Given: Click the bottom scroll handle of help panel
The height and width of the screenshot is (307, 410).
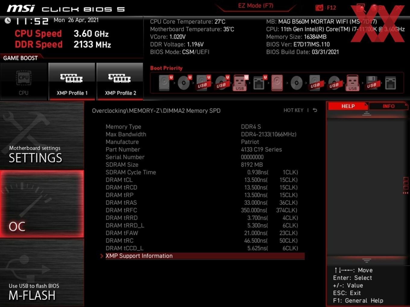Looking at the screenshot, I should (367, 260).
